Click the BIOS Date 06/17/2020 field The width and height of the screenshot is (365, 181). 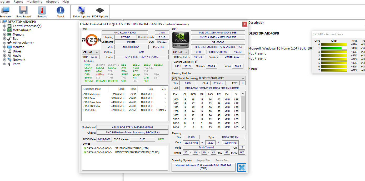coord(104,139)
